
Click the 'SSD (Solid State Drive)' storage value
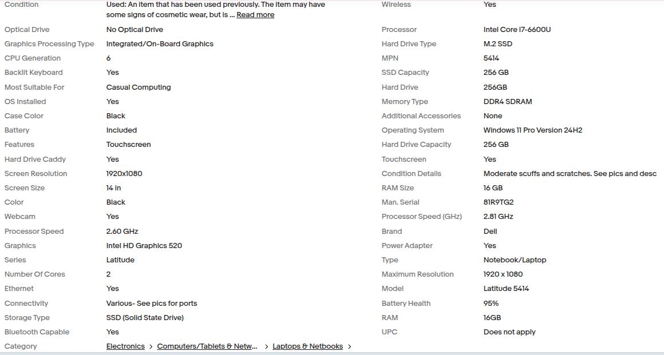point(145,318)
